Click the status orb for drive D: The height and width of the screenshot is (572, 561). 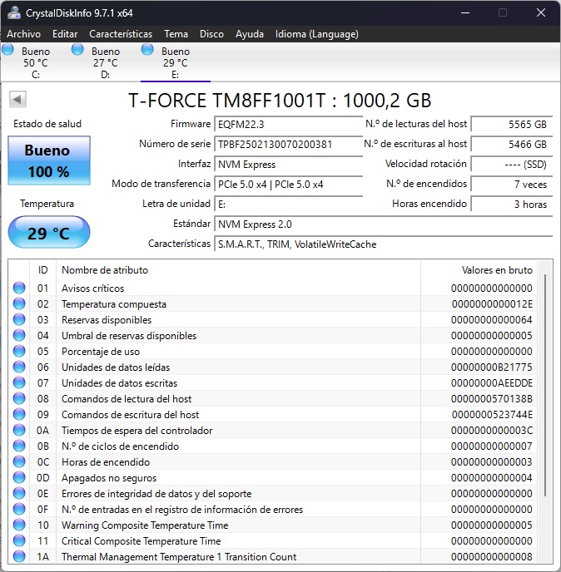point(77,50)
